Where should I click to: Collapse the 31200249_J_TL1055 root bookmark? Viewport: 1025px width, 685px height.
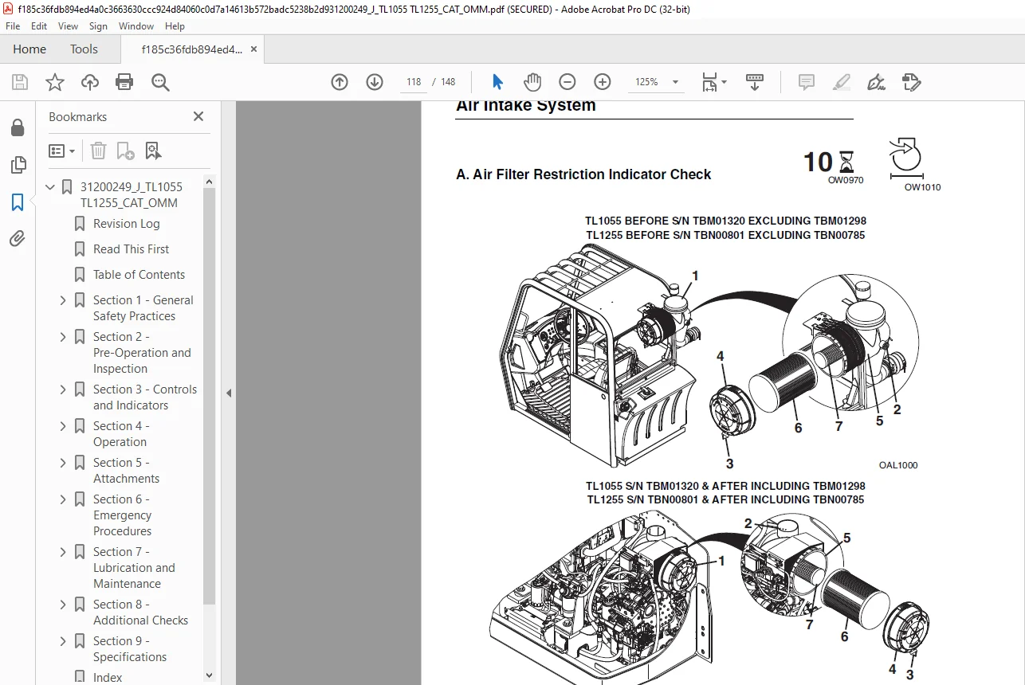coord(50,187)
